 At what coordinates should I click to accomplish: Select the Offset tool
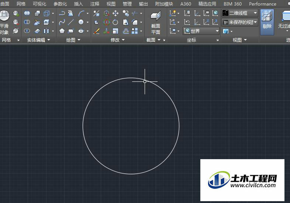126,31
